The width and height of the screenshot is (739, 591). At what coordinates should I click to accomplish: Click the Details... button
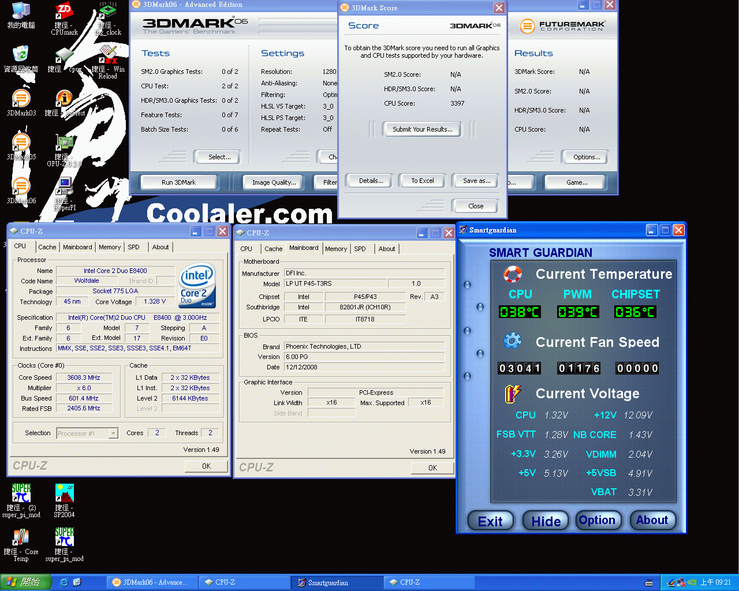[371, 181]
